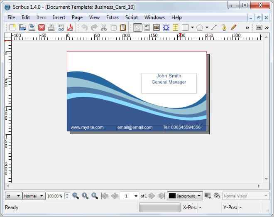
Task: Redo the last undone action
Action: click(94, 27)
